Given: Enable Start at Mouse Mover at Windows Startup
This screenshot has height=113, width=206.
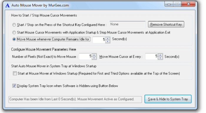Looking at the screenshot, I should coord(15,73).
